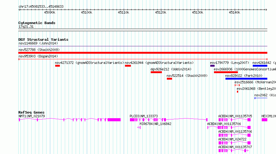This screenshot has height=154, width=276.
Task: Click the first PLCD3 exon block
Action: click(x=132, y=120)
